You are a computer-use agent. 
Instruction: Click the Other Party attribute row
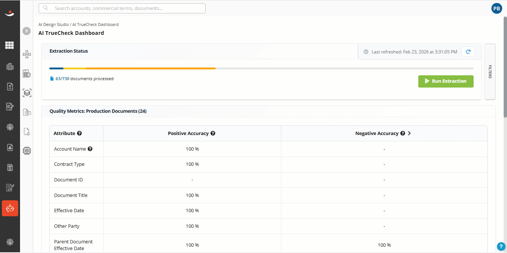tap(268, 226)
